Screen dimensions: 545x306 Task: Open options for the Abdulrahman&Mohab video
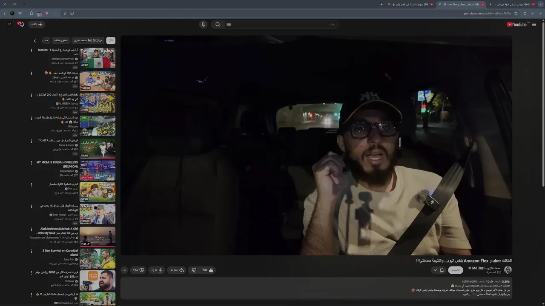(x=31, y=229)
